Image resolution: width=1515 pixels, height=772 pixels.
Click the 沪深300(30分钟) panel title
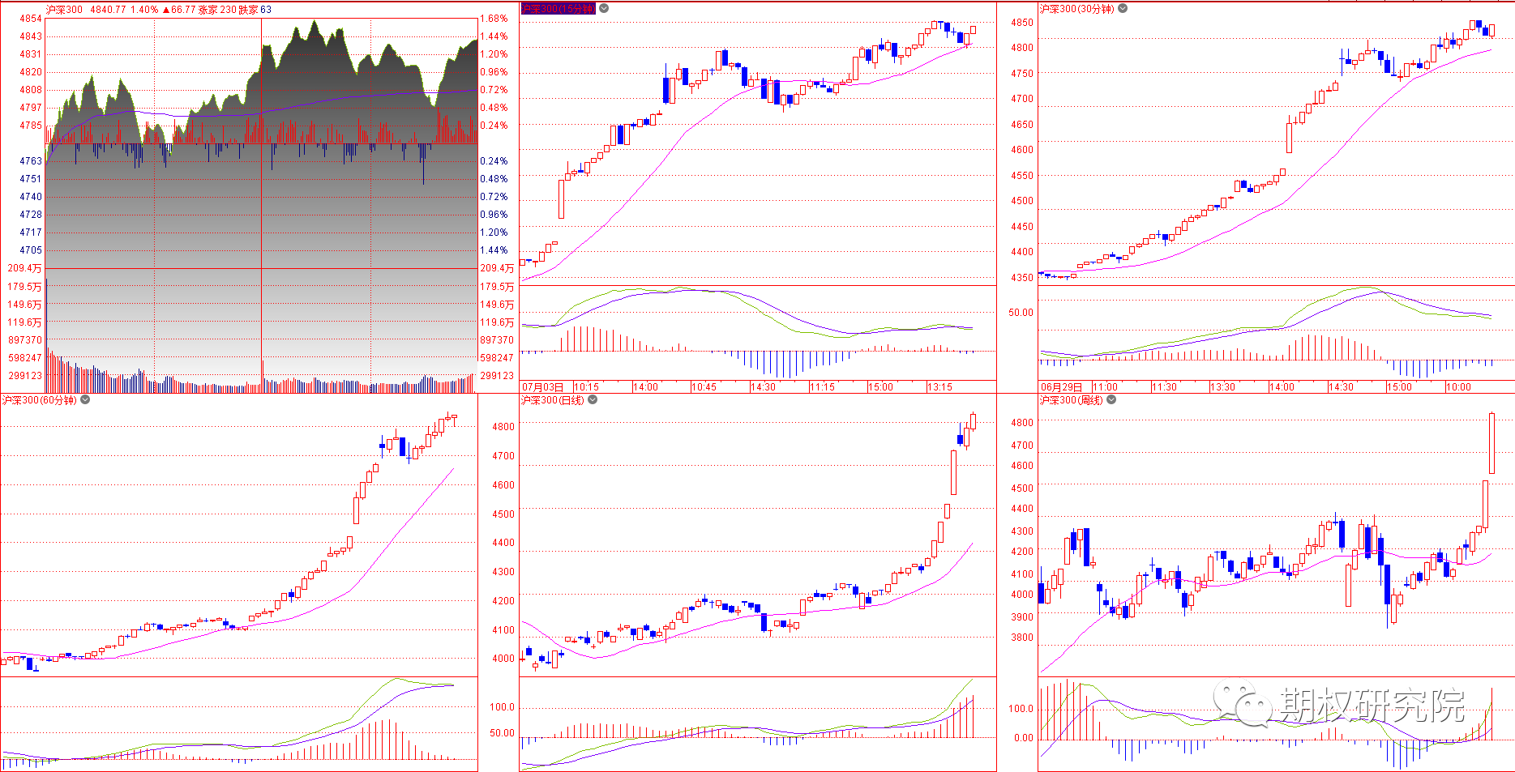point(1077,8)
